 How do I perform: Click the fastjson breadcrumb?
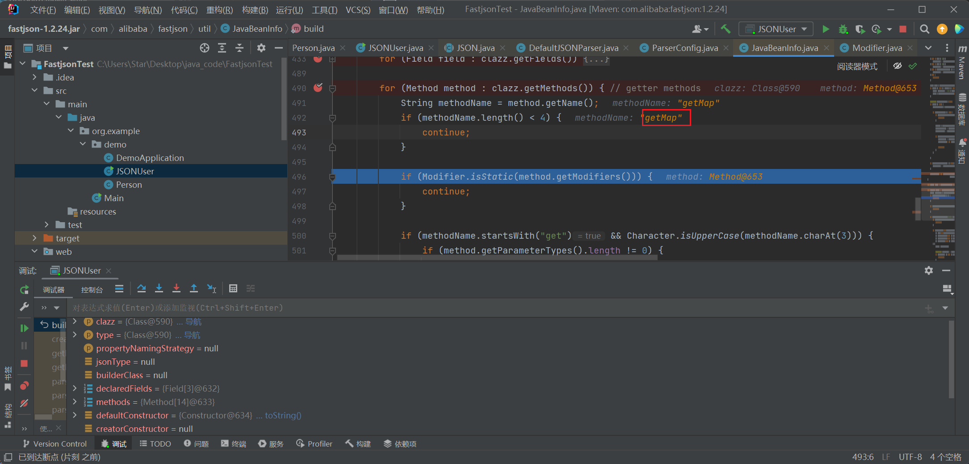tap(172, 29)
